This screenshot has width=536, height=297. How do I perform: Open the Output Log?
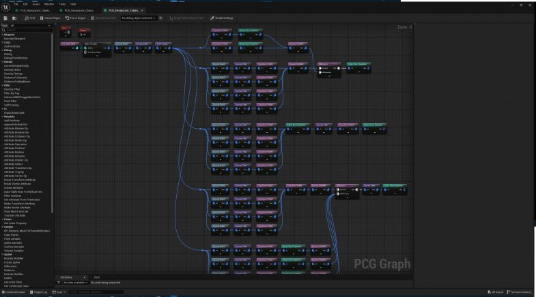point(38,292)
